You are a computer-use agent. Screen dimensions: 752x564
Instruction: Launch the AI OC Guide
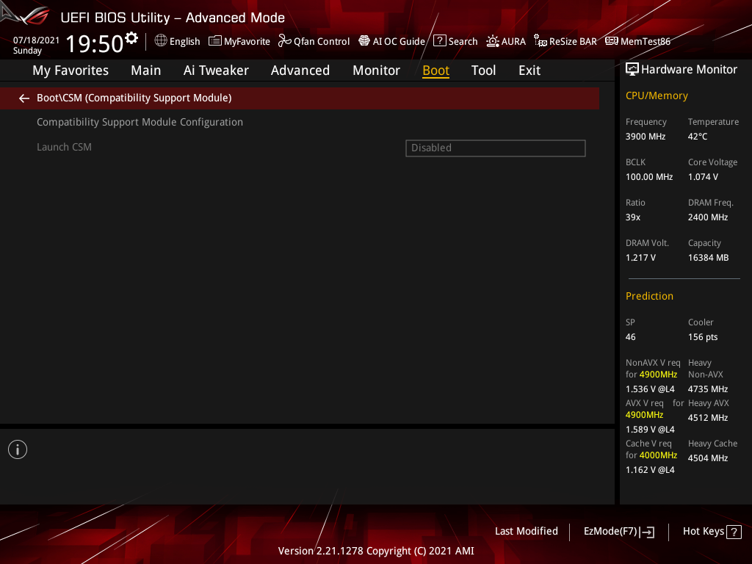coord(391,41)
